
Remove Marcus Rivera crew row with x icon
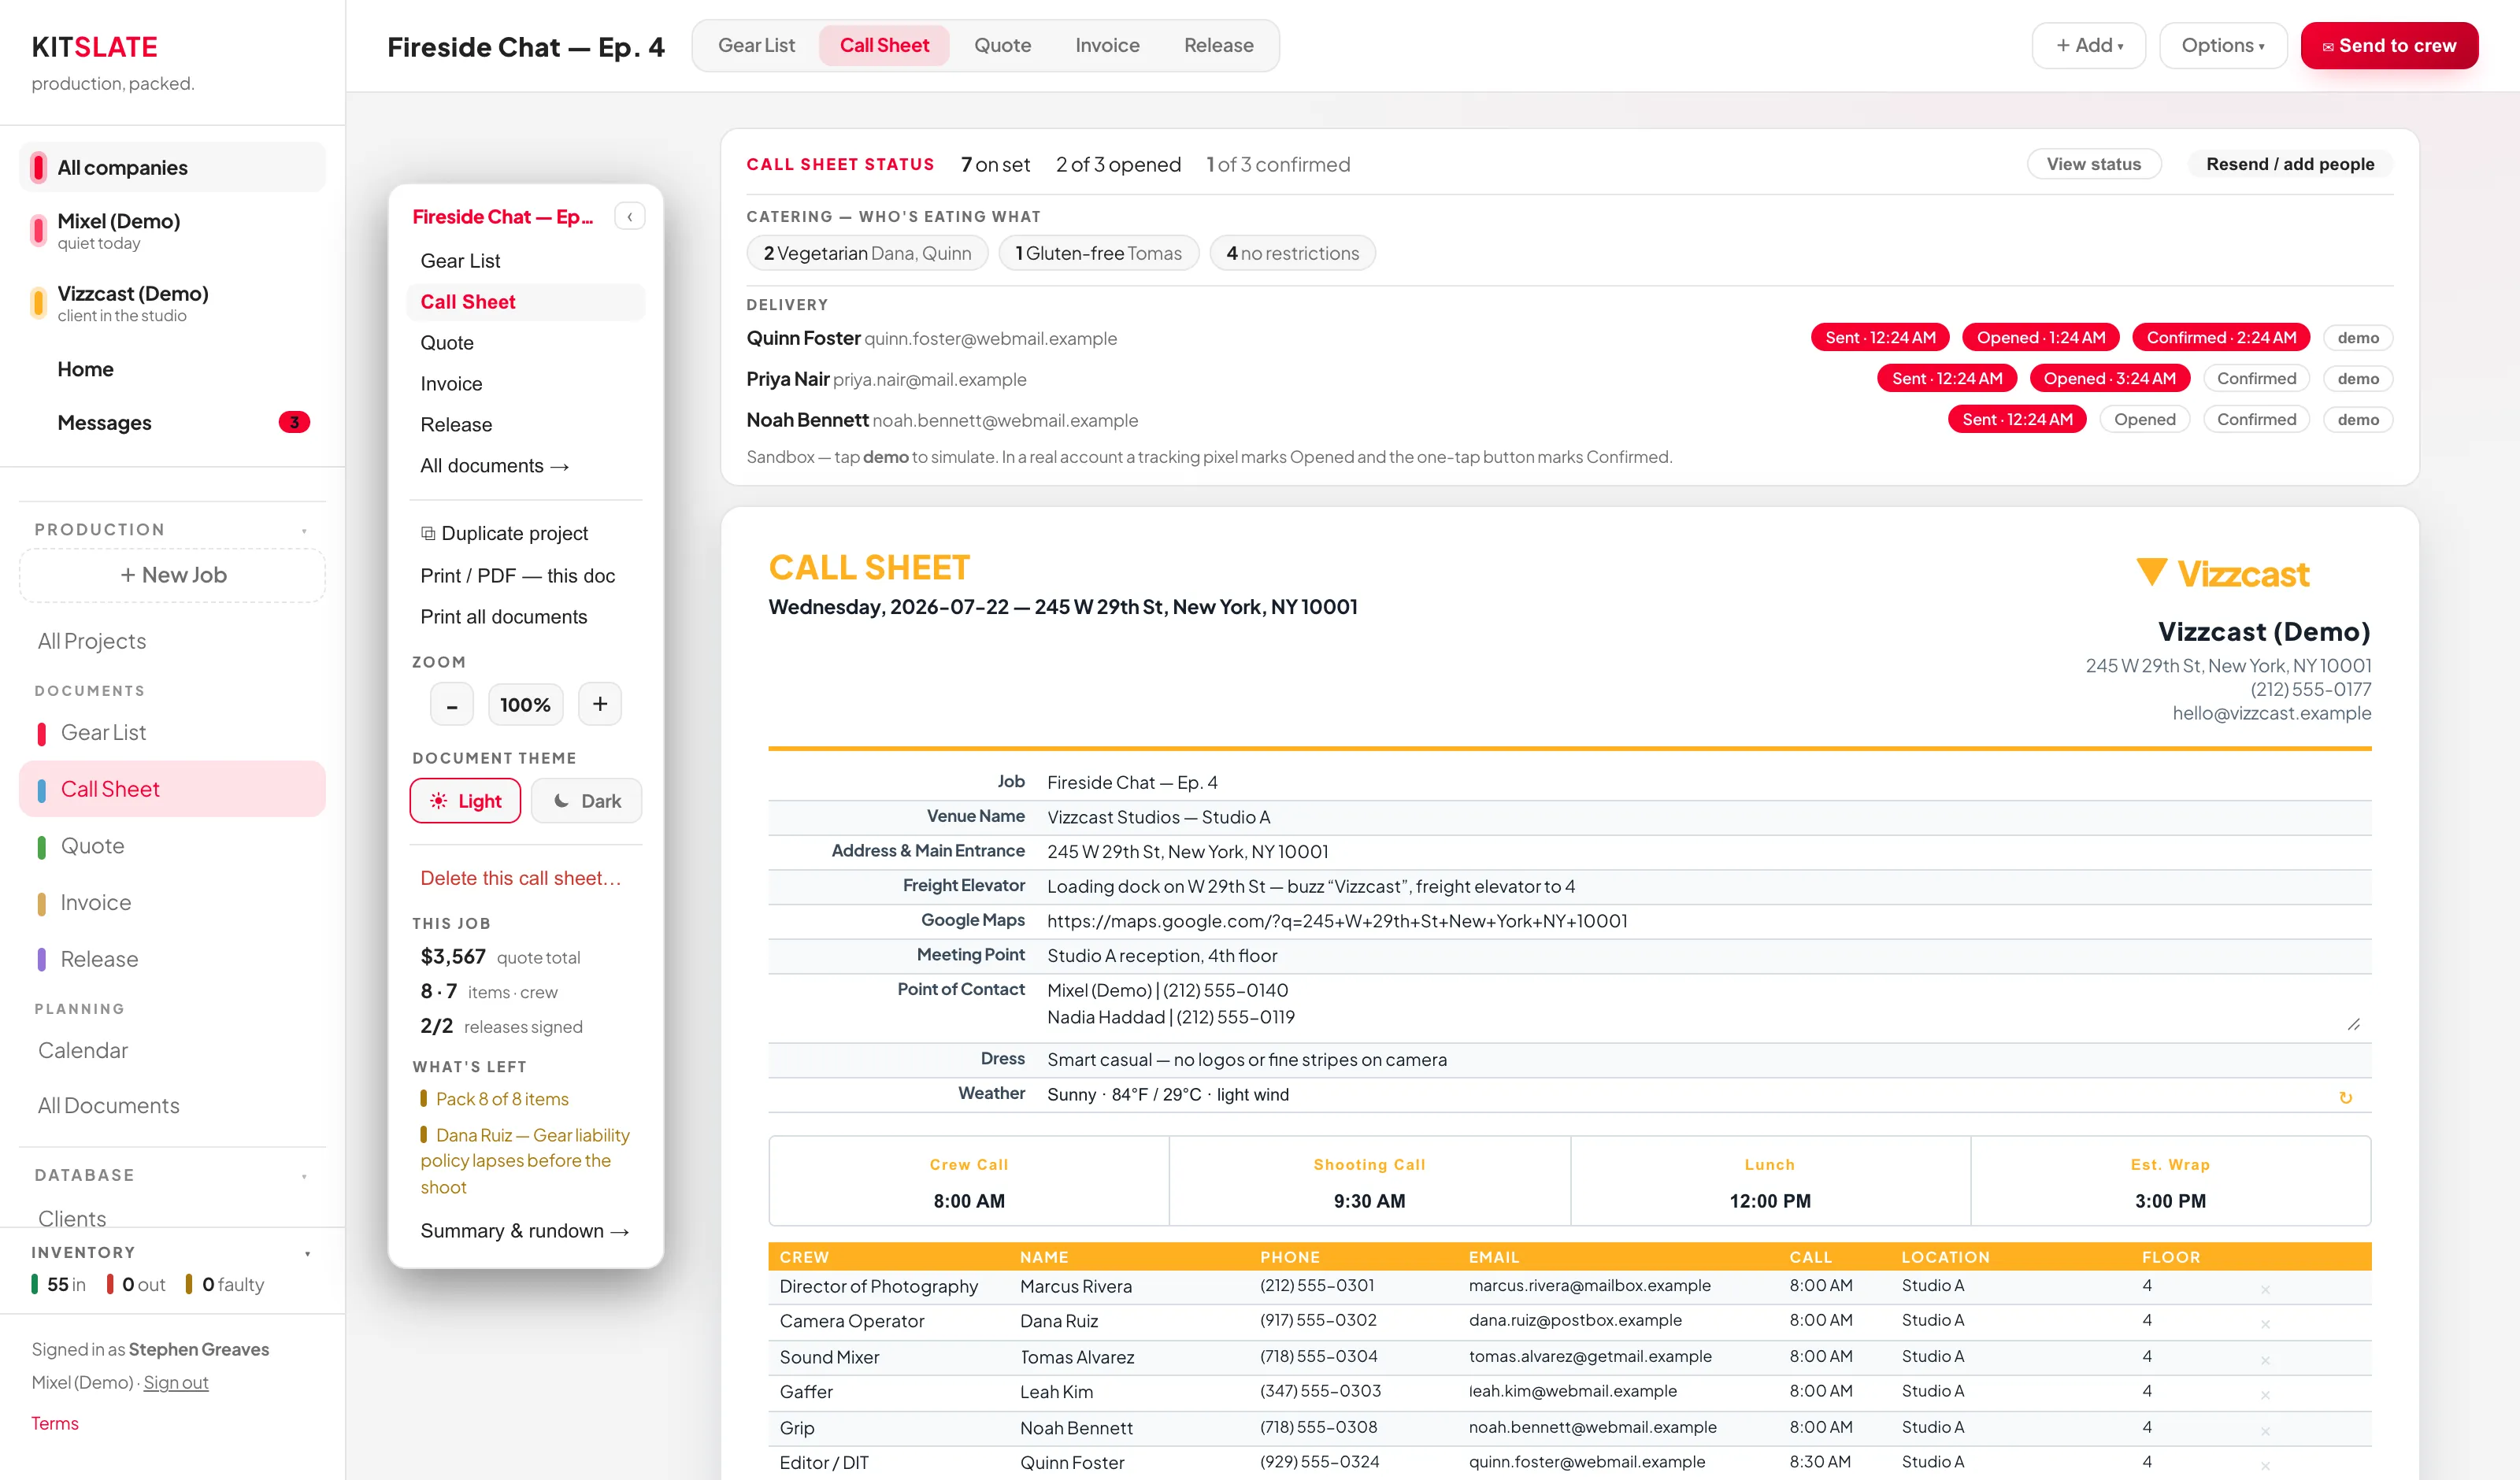pyautogui.click(x=2265, y=1289)
